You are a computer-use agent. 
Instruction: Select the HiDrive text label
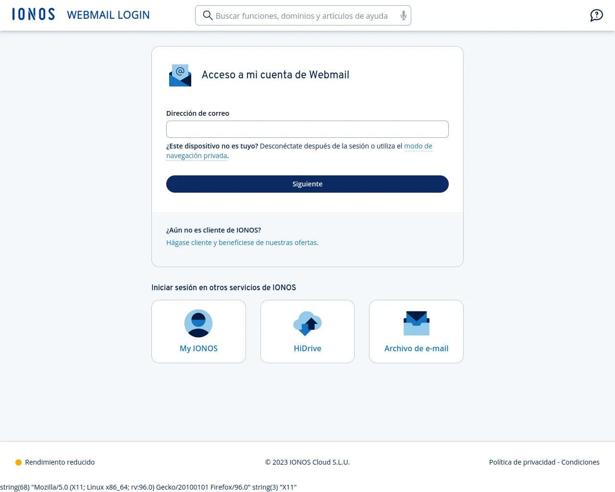307,348
